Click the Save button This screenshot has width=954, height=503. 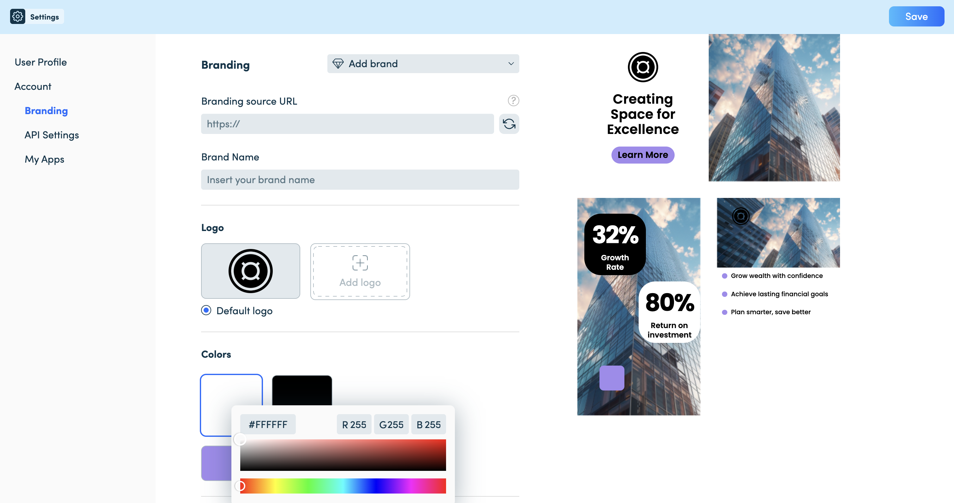pos(916,17)
